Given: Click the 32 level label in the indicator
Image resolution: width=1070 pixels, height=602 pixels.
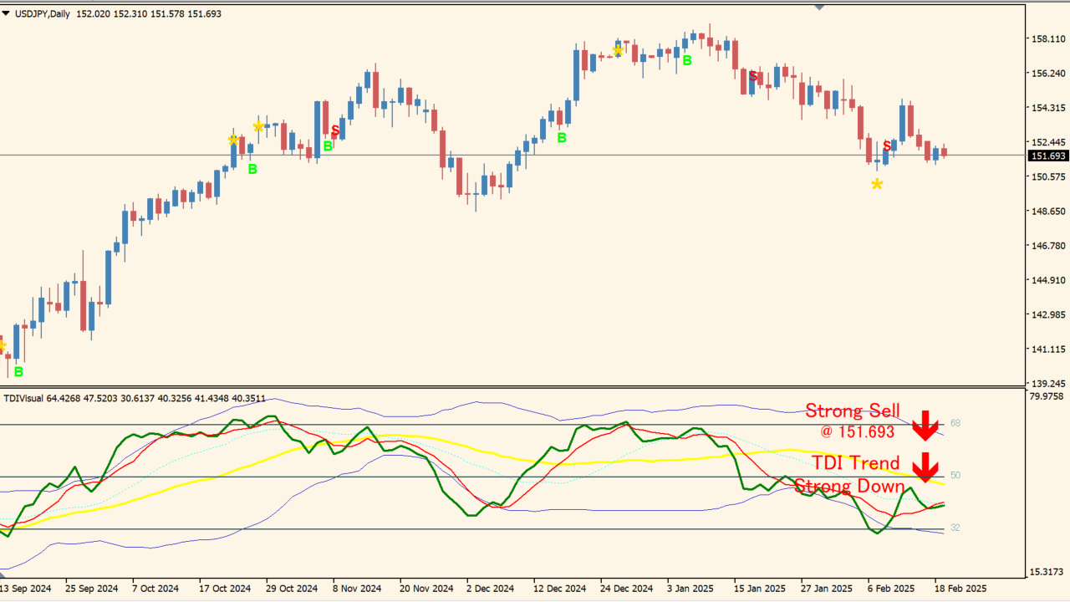Looking at the screenshot, I should click(955, 528).
